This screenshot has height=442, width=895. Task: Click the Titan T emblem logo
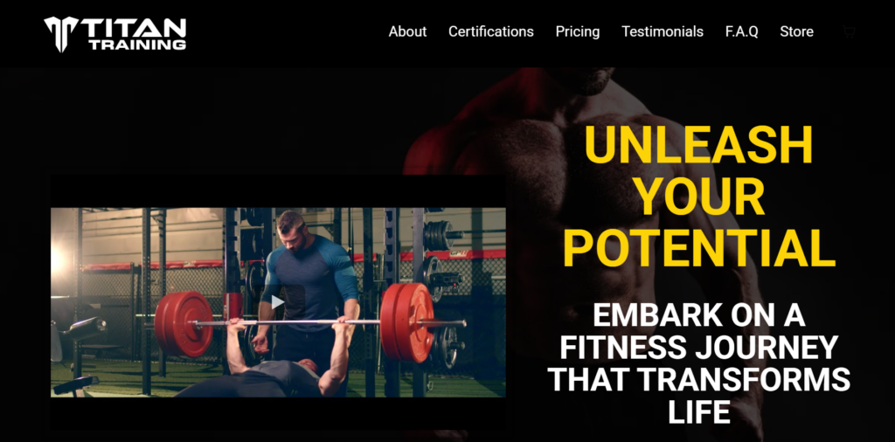click(x=60, y=34)
